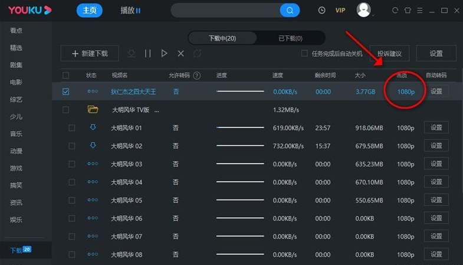Open watch history clock icon
Screen dimensions: 463x265
(x=321, y=11)
